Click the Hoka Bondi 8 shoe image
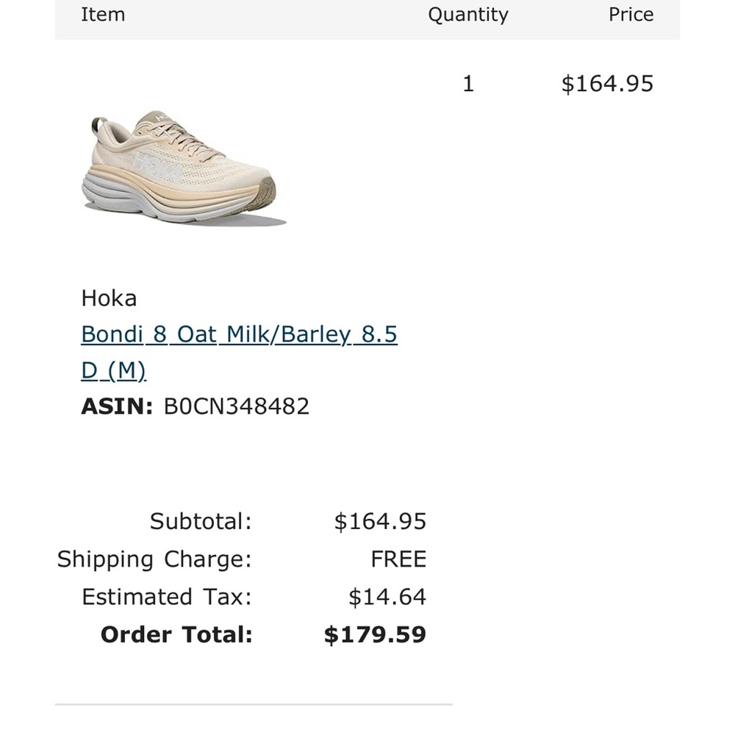This screenshot has width=735, height=735. [183, 168]
